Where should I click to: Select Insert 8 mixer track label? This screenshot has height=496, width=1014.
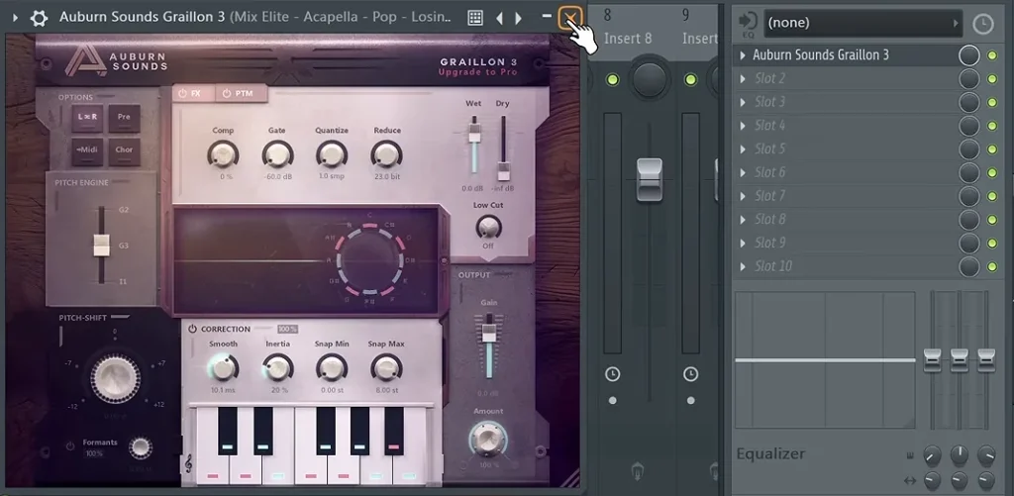(628, 39)
